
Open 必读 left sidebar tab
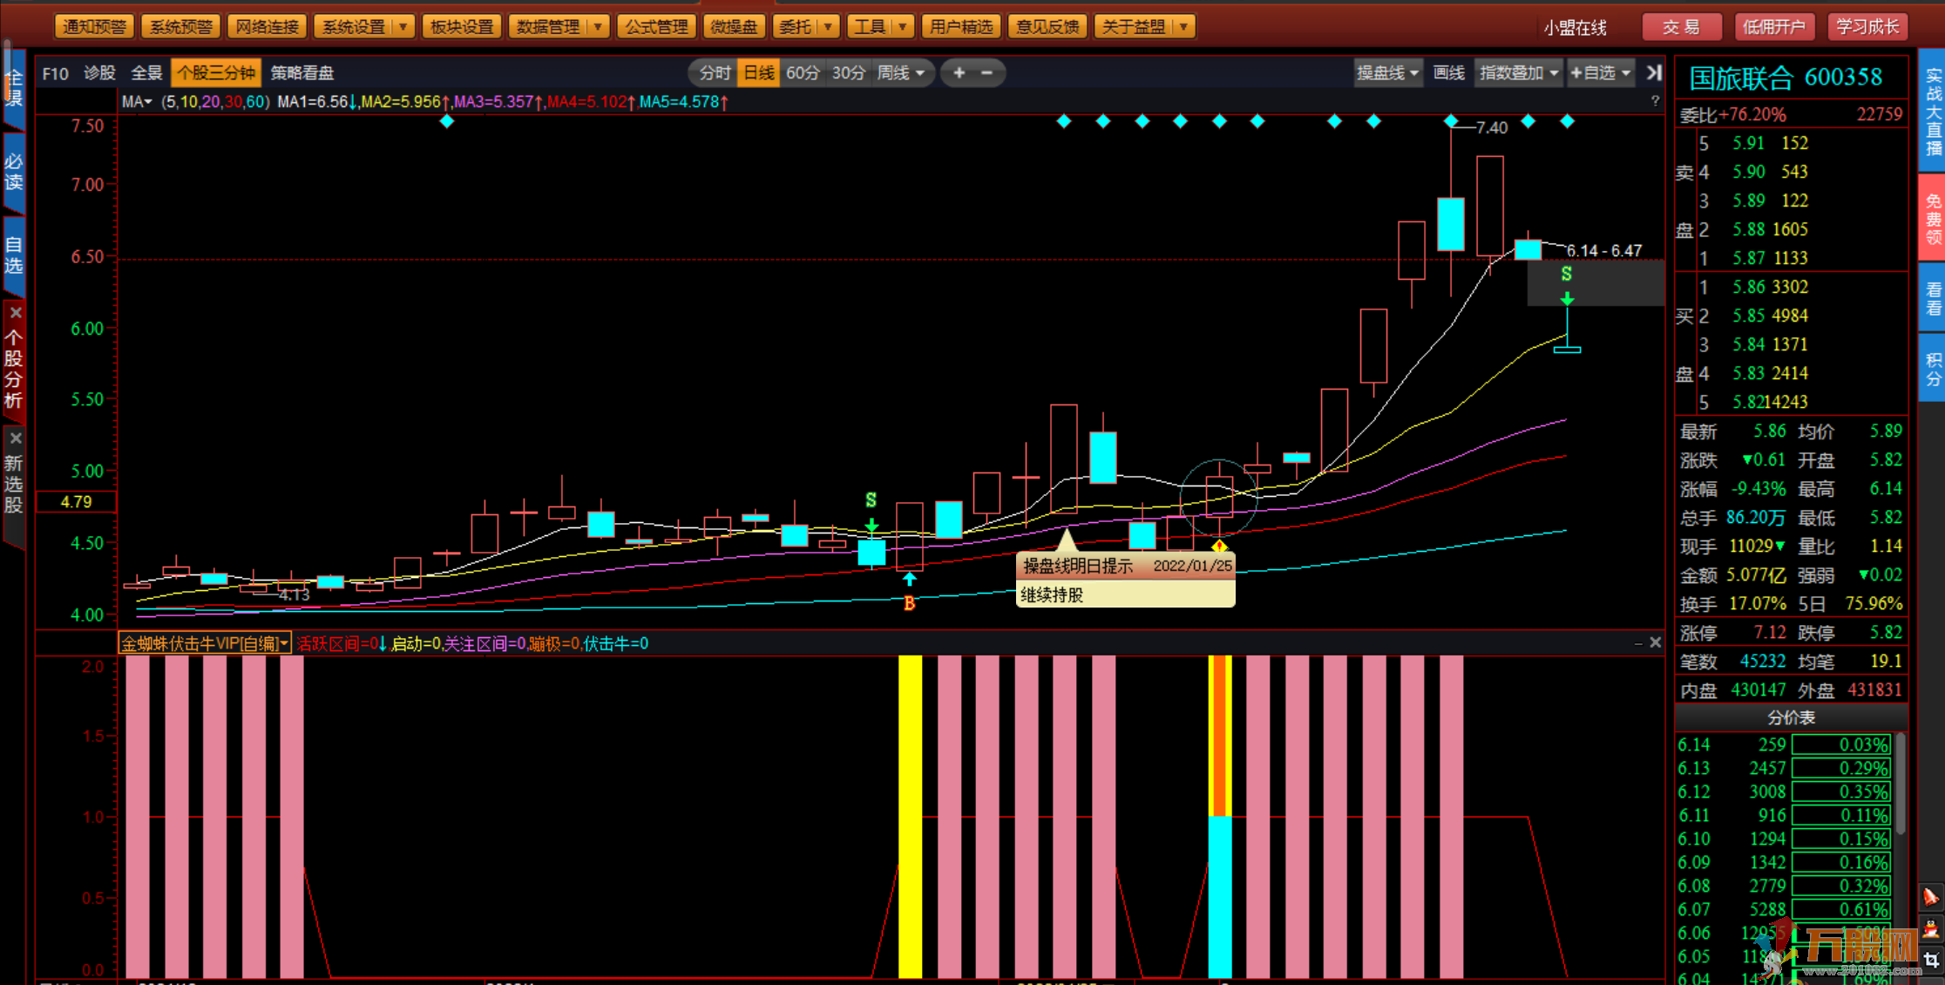click(x=14, y=171)
